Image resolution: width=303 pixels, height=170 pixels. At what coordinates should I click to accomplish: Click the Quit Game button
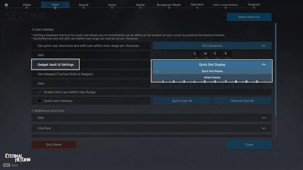coord(54,144)
